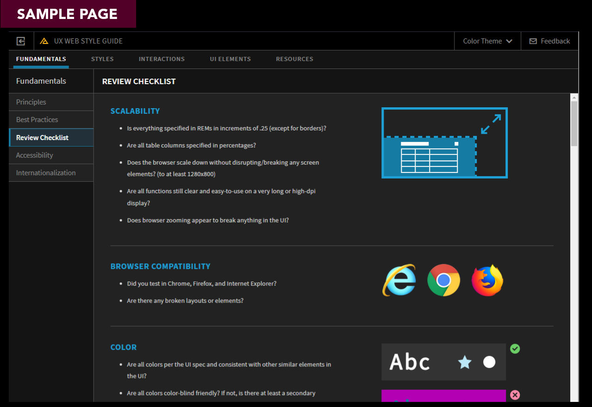Viewport: 592px width, 407px height.
Task: Click the SAMPLE PAGE banner label
Action: (x=68, y=14)
